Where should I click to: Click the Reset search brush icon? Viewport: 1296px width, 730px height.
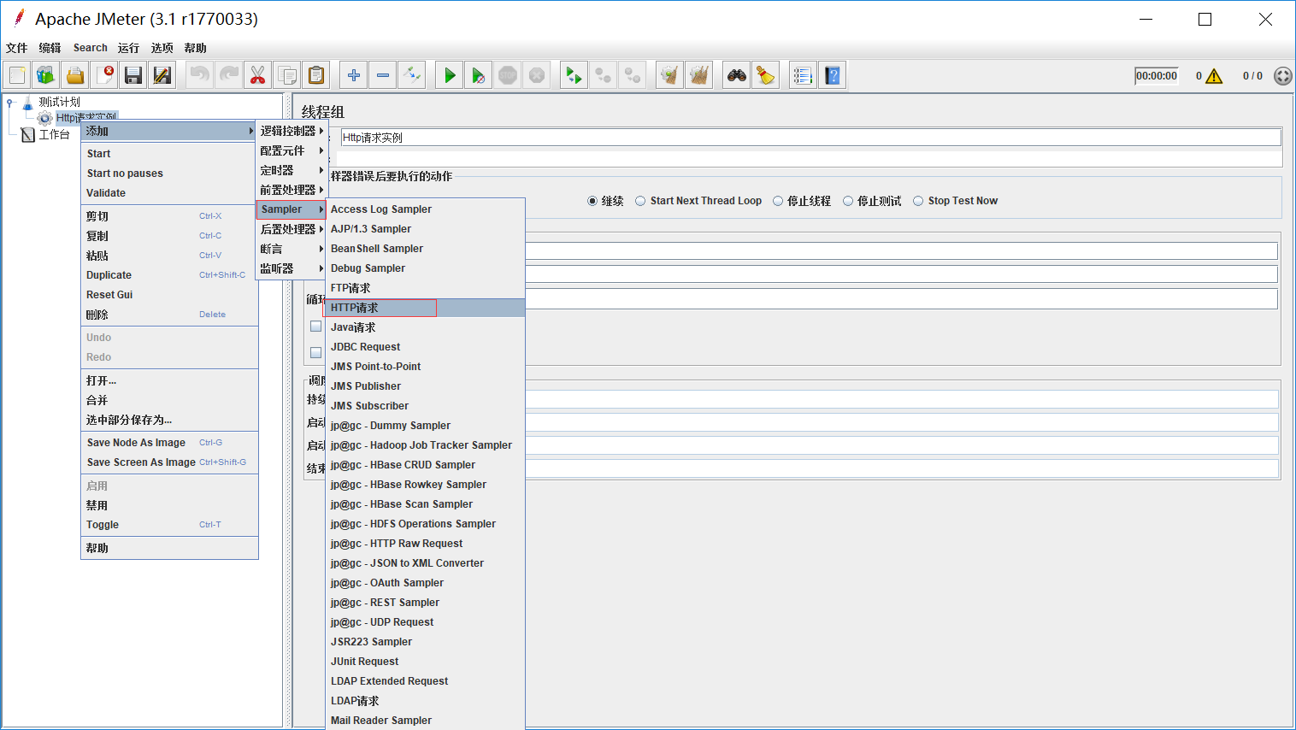(x=765, y=75)
